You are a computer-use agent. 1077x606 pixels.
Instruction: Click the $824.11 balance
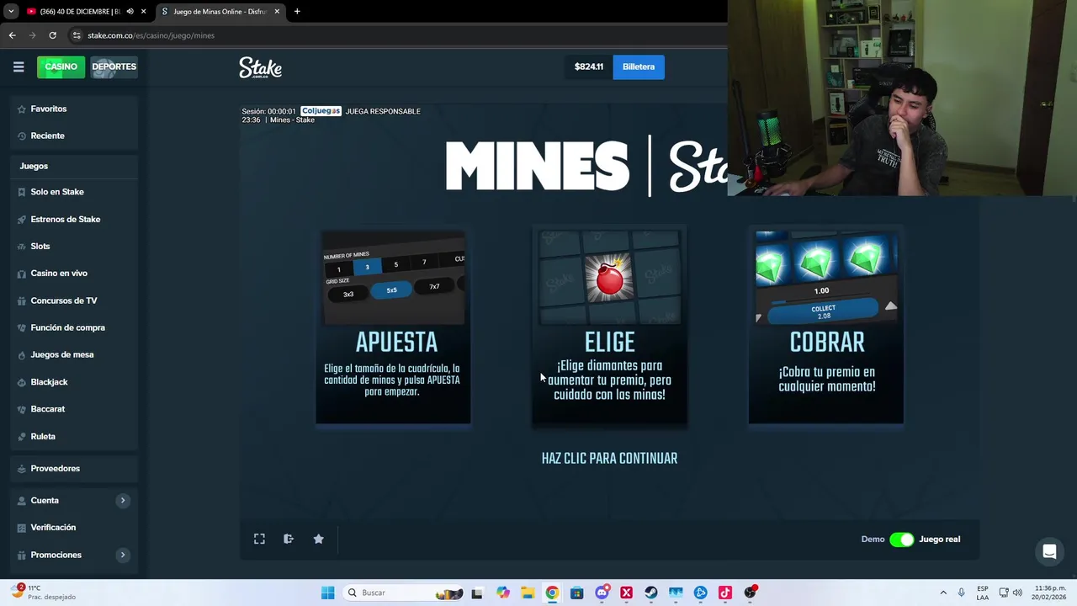589,66
